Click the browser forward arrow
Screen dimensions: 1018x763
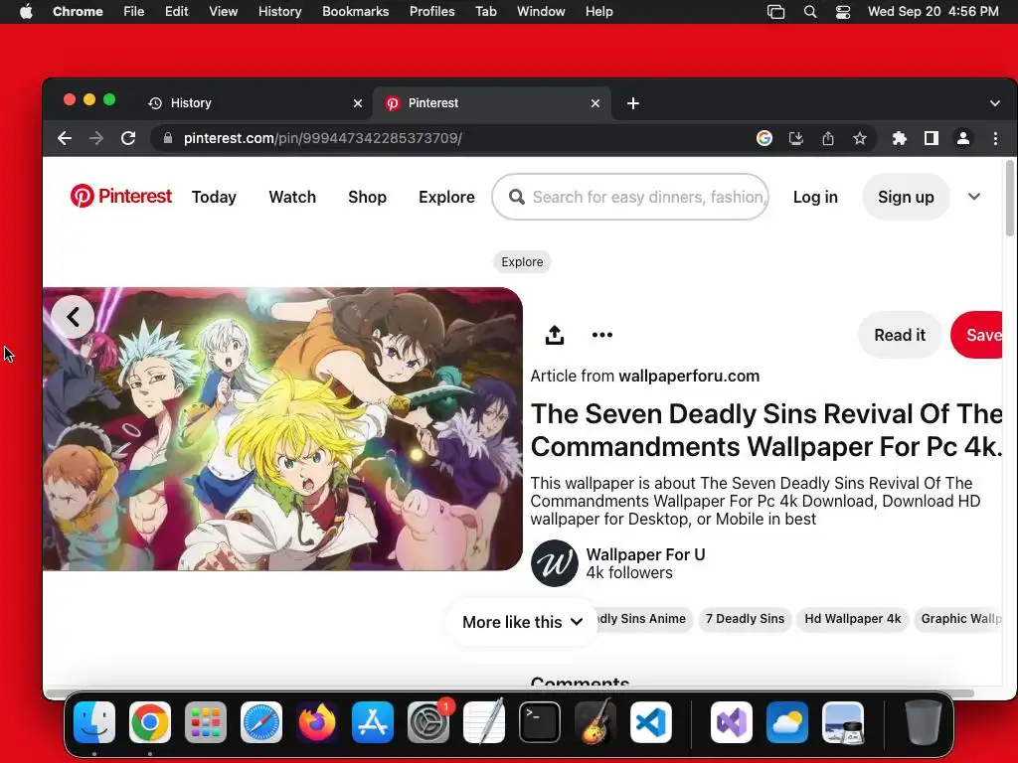click(96, 138)
